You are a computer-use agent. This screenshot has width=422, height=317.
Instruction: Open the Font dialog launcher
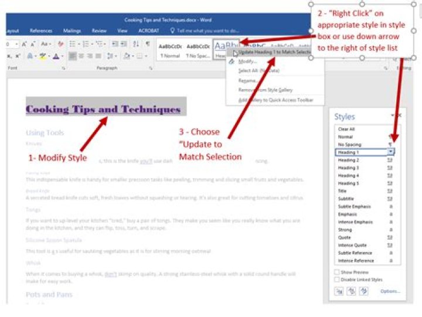63,69
